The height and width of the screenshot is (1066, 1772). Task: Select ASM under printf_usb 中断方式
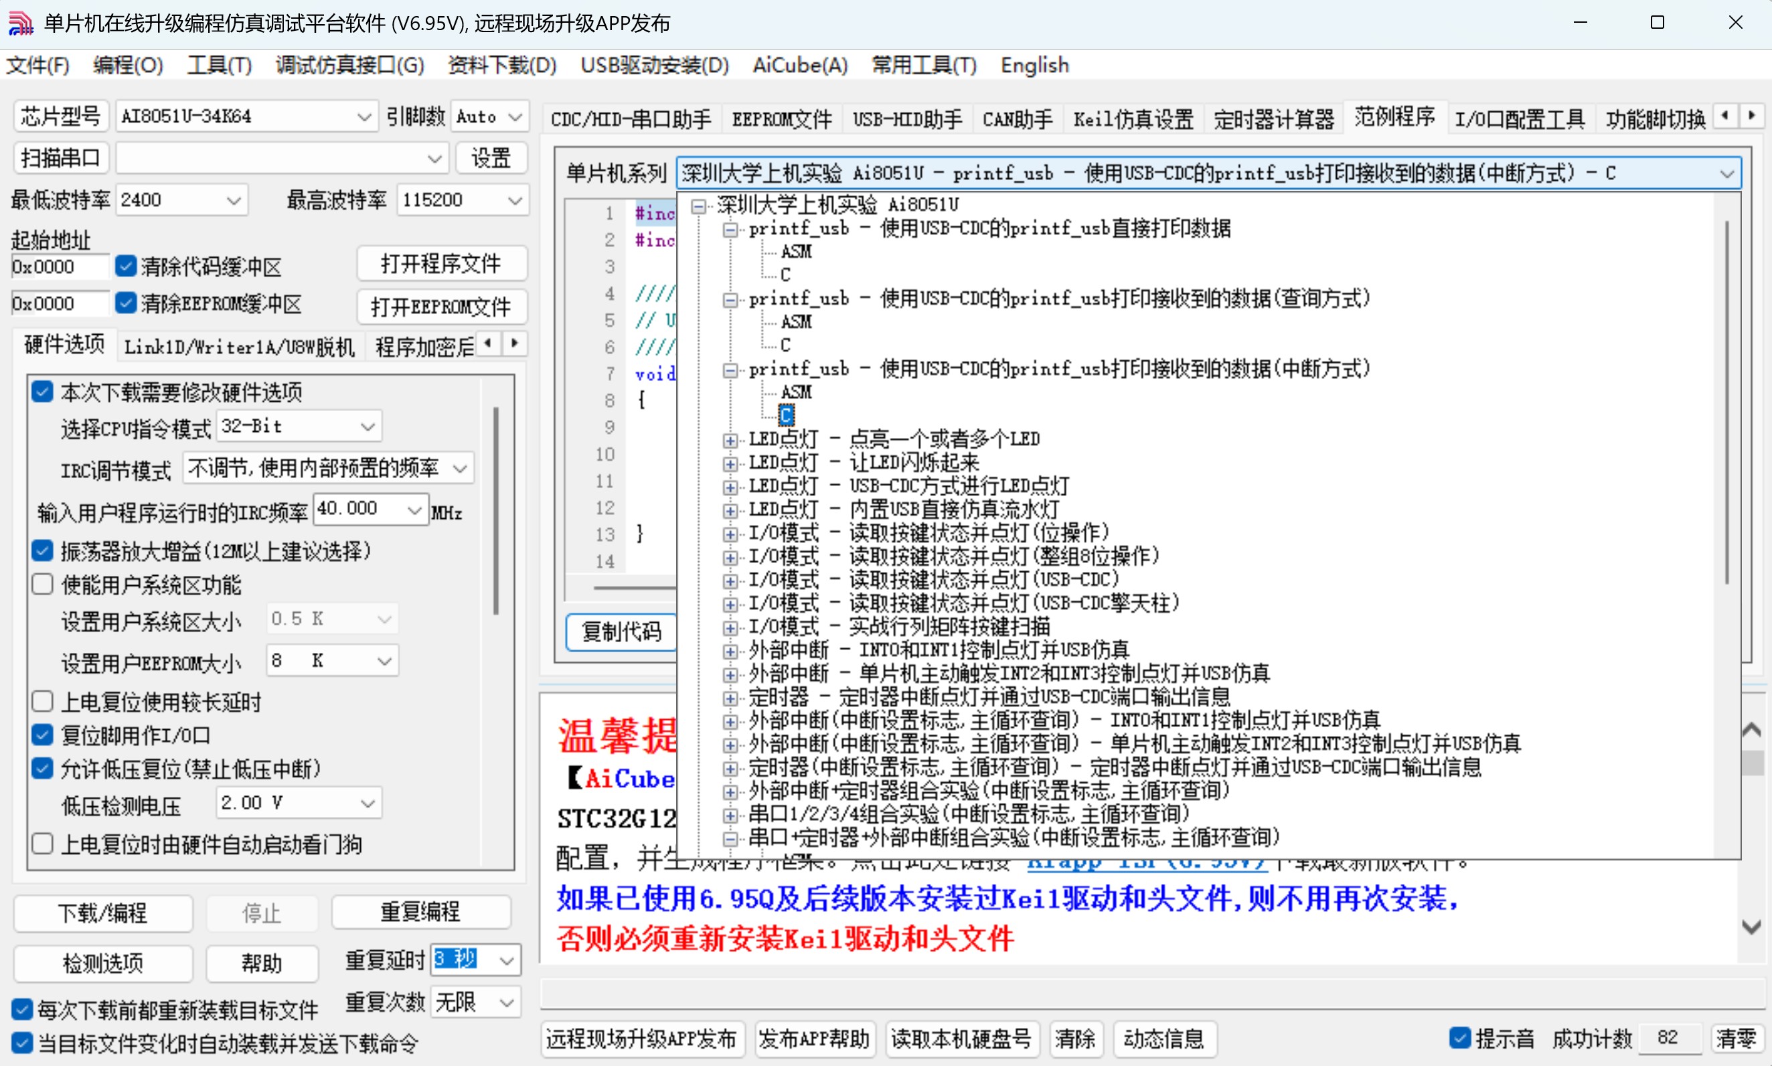click(795, 392)
